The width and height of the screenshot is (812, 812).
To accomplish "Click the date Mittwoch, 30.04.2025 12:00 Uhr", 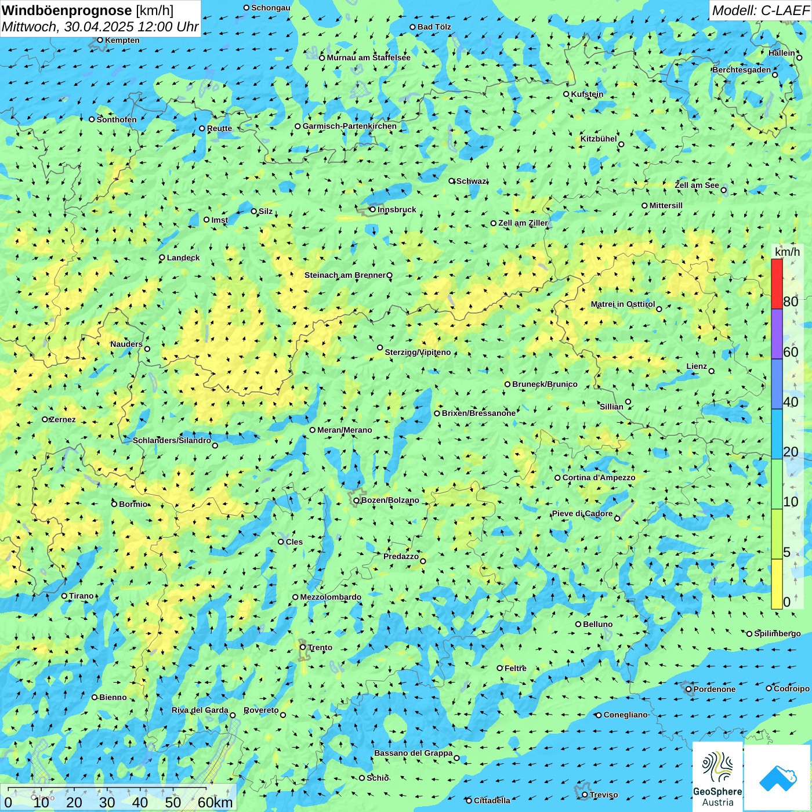I will [100, 27].
